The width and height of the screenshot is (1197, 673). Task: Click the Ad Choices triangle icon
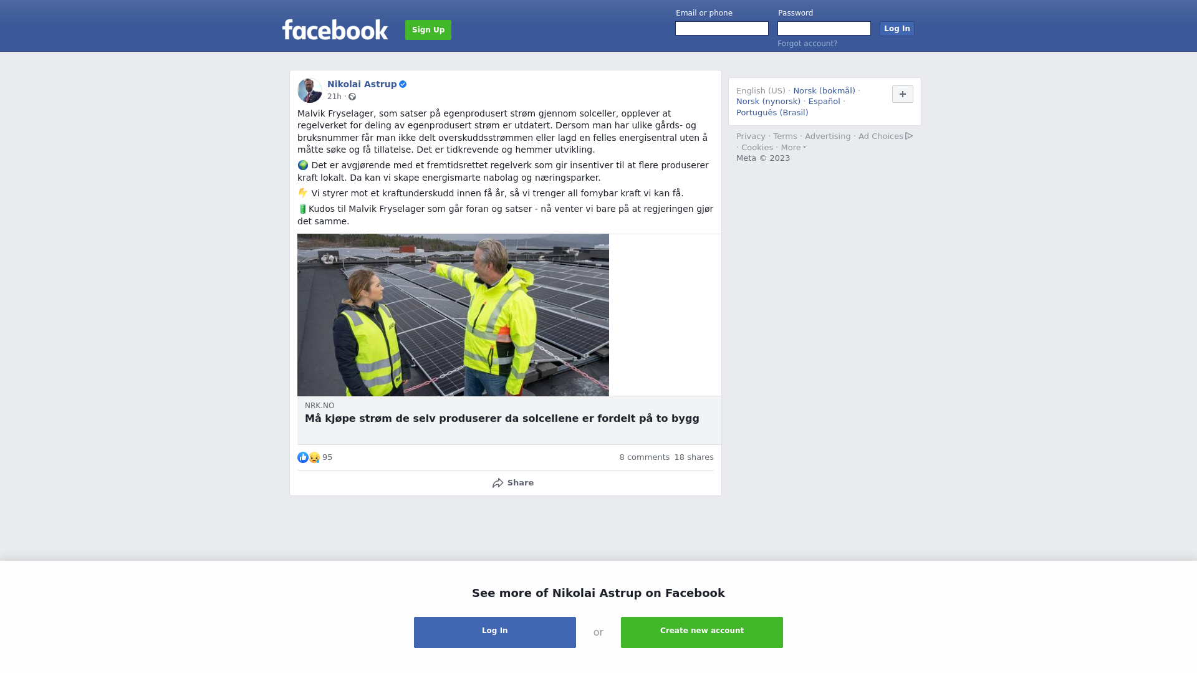[x=909, y=136]
